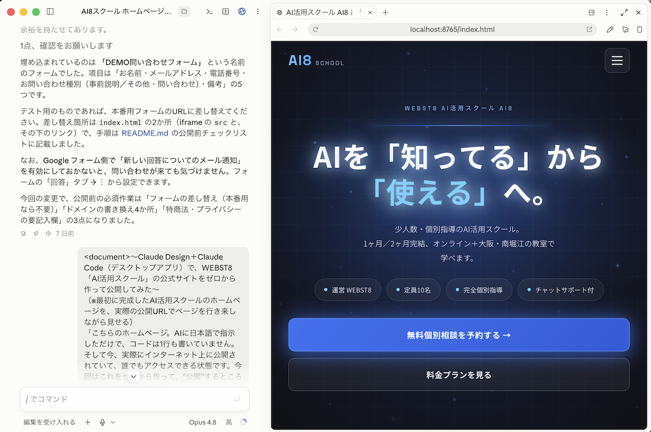Click the index.html inline code text

coord(120,122)
